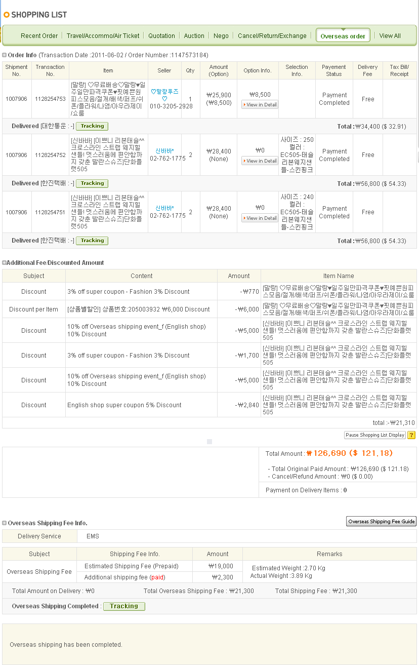Screen dimensions: 419x665
Task: Track 한진택배 delivery for size 250 item
Action: coord(92,183)
